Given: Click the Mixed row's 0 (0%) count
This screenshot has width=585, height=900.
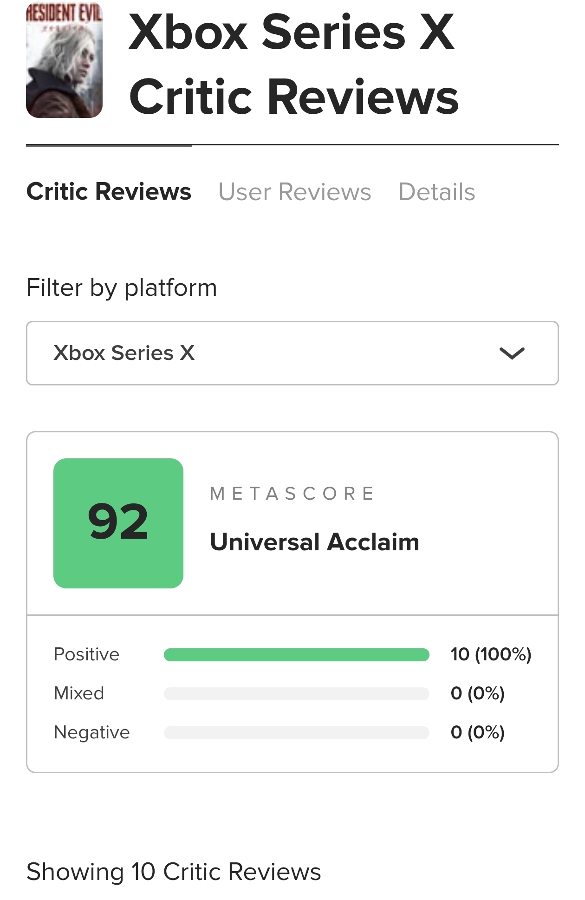Looking at the screenshot, I should tap(477, 693).
